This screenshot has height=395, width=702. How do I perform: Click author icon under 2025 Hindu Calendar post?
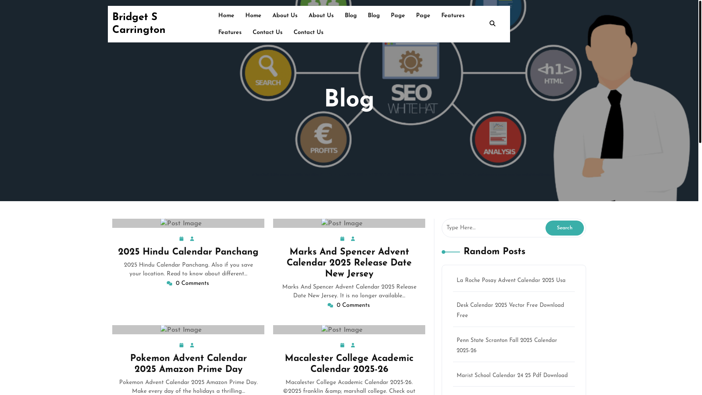click(192, 239)
